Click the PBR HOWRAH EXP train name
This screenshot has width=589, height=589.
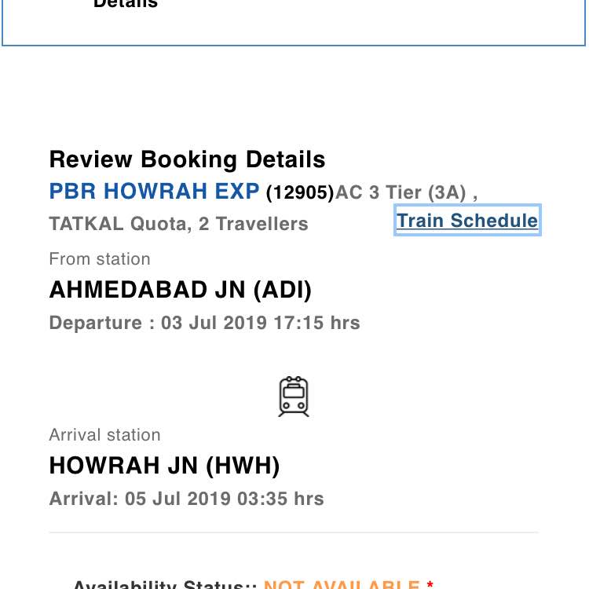[x=155, y=191]
